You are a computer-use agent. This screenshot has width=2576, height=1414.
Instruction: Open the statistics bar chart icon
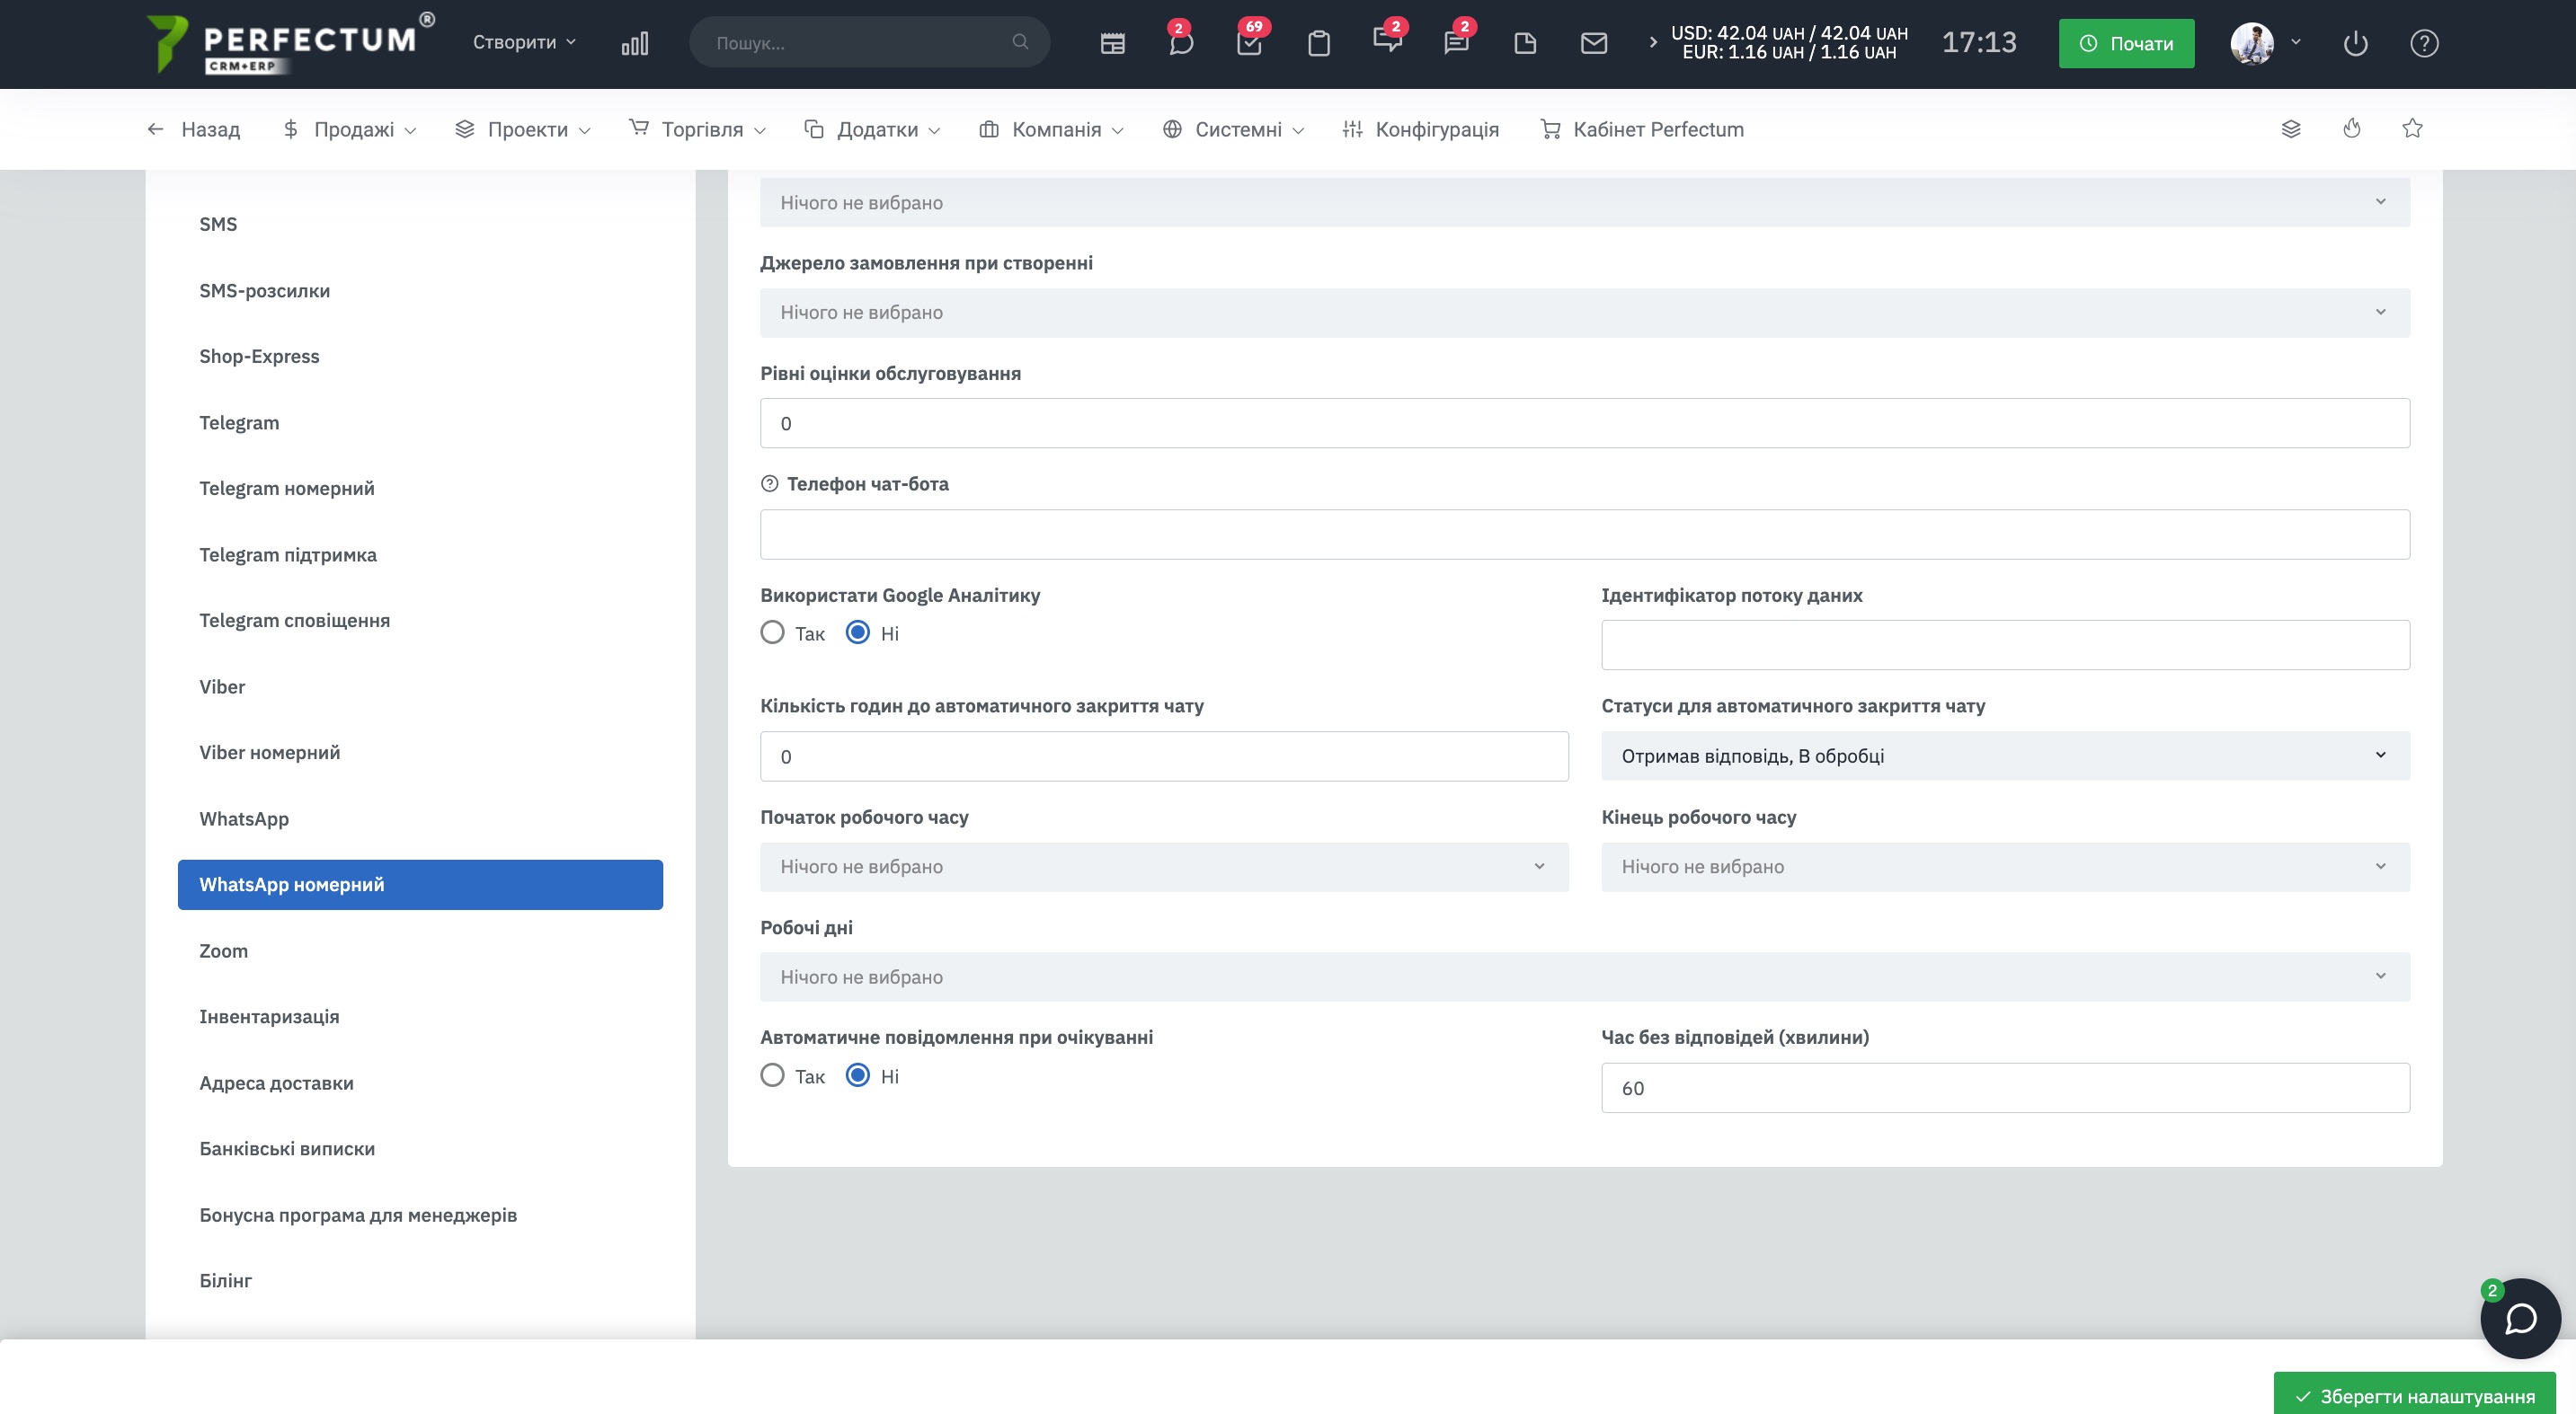tap(635, 43)
